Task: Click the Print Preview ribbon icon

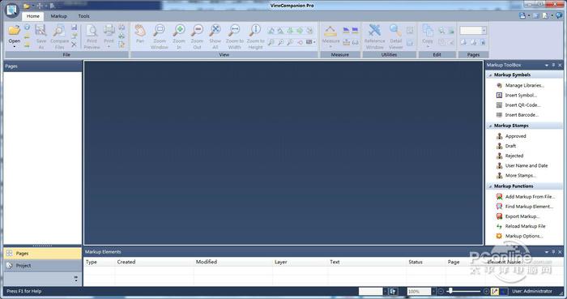Action: point(92,30)
